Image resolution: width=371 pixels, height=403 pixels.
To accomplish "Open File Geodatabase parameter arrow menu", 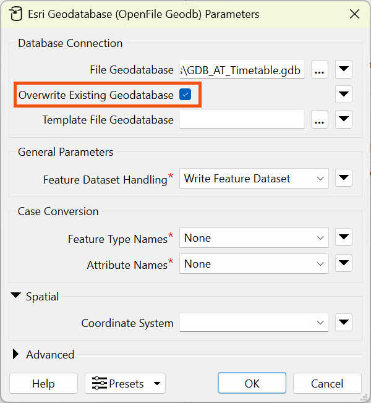I will coord(344,69).
